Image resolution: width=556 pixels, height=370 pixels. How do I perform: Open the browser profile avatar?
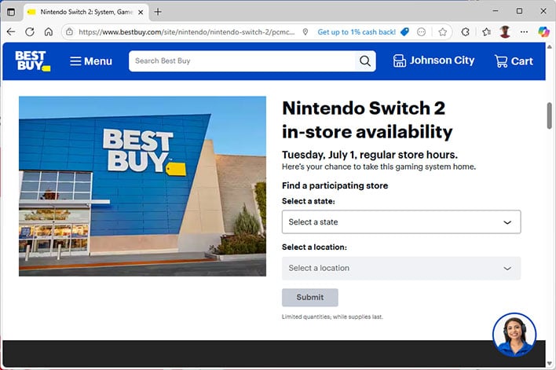(x=505, y=32)
